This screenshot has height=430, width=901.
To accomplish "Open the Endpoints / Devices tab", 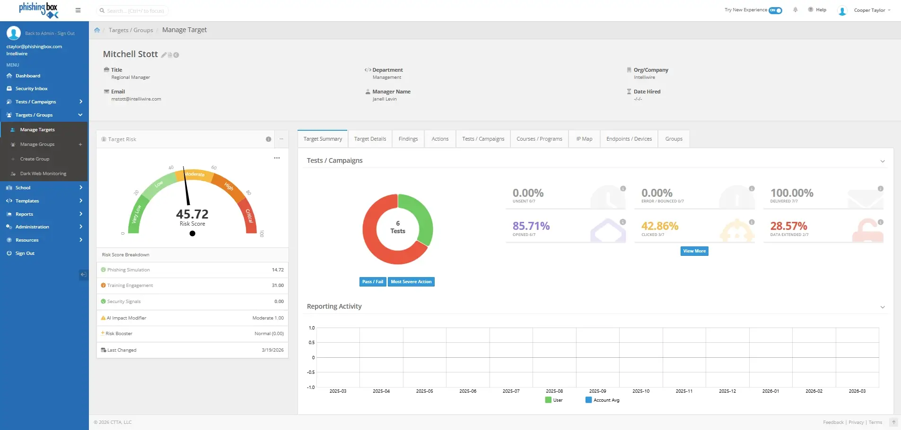I will point(629,139).
